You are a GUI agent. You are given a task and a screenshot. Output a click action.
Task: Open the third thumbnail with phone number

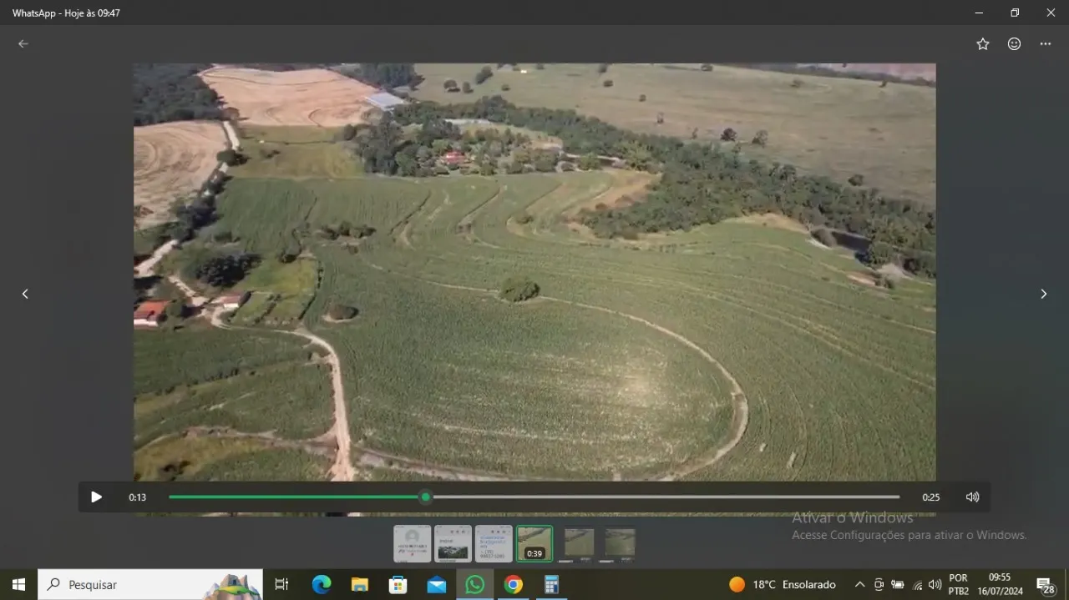click(494, 543)
